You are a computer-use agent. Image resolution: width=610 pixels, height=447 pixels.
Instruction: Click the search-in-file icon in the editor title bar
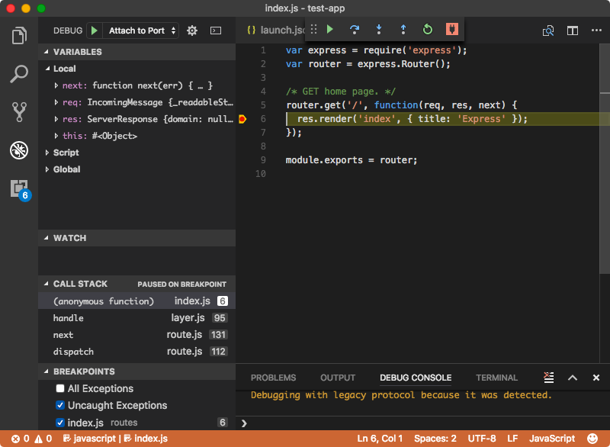click(547, 31)
